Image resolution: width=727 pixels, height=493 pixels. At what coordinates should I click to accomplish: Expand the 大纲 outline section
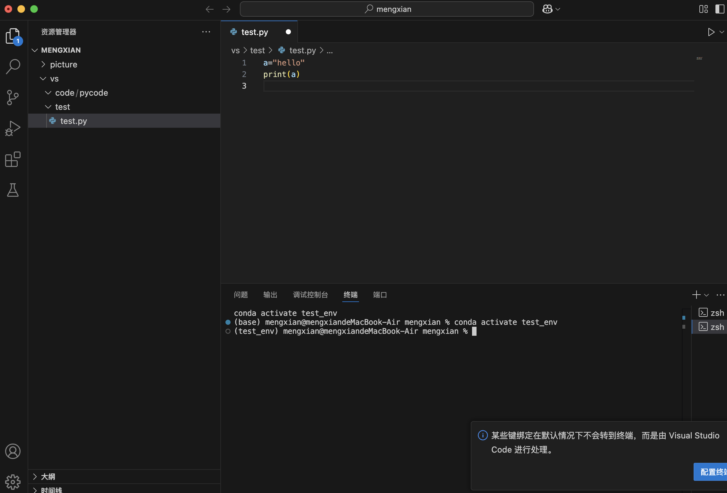48,477
